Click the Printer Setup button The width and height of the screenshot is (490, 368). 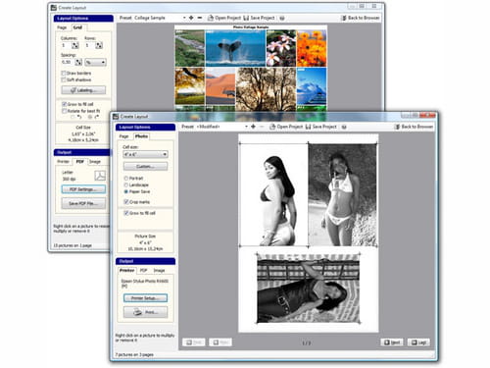point(145,298)
